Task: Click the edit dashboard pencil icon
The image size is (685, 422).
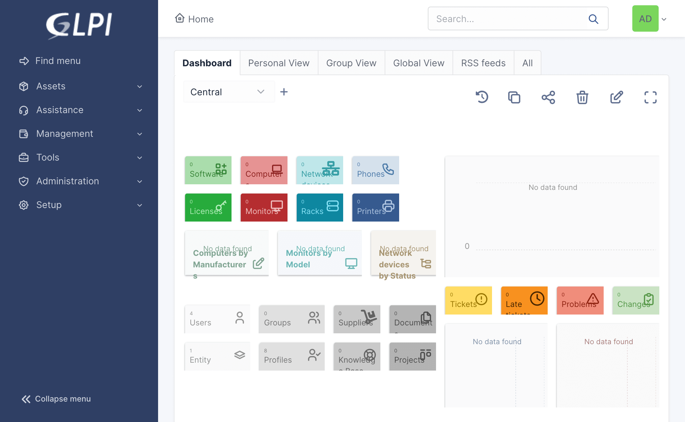Action: point(616,97)
